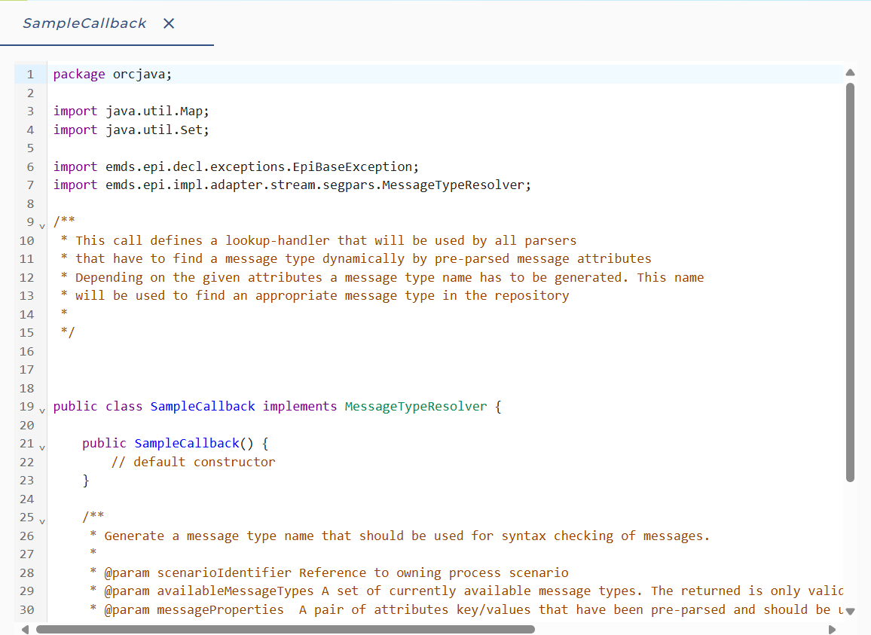Click the 'that have to find a message' comment line
The image size is (871, 635).
[x=356, y=259]
